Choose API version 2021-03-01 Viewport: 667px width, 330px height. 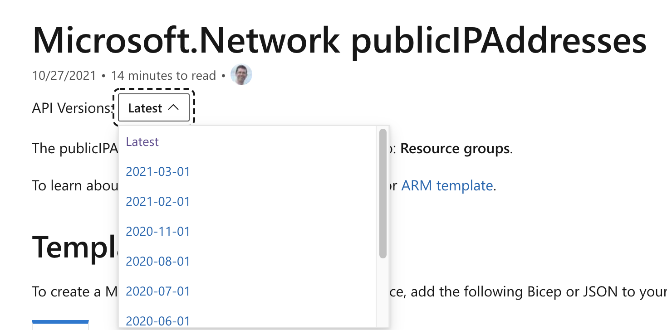point(157,171)
